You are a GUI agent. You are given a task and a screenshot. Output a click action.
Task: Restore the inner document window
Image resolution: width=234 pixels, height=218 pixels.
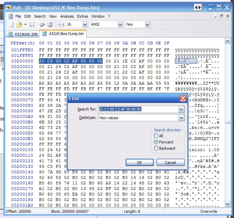tap(222, 16)
